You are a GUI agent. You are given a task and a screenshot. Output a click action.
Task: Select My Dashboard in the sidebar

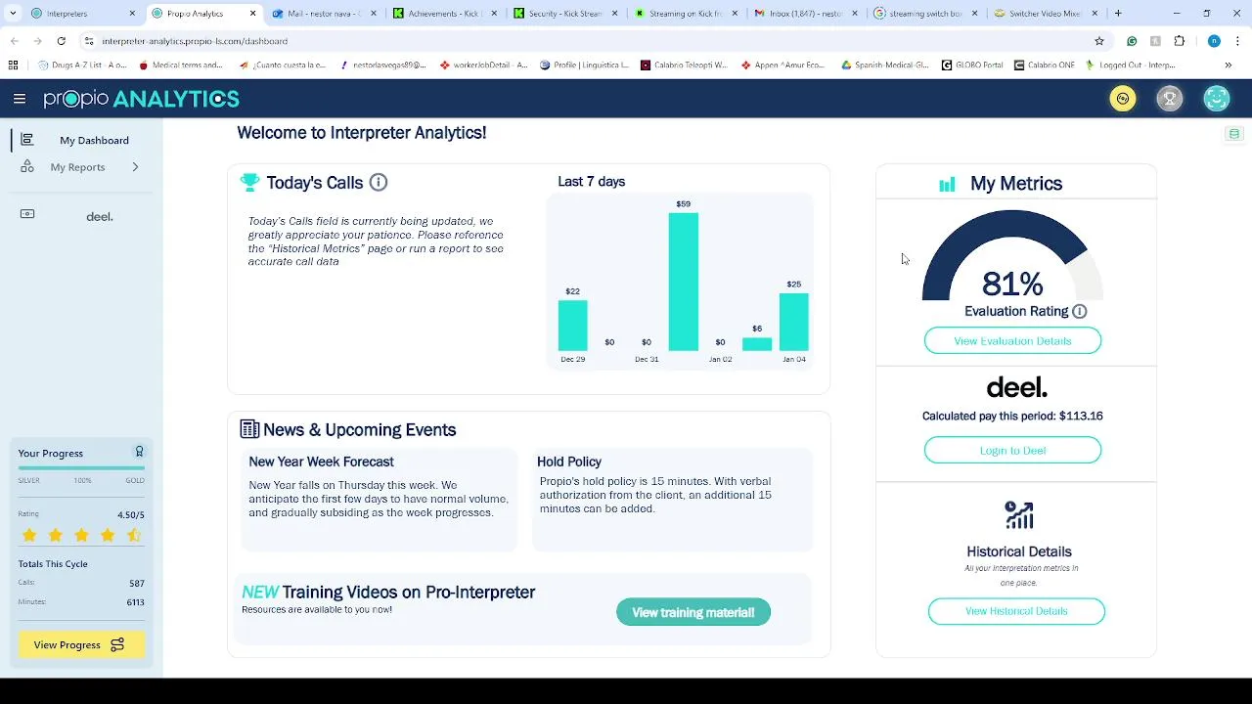pyautogui.click(x=94, y=141)
